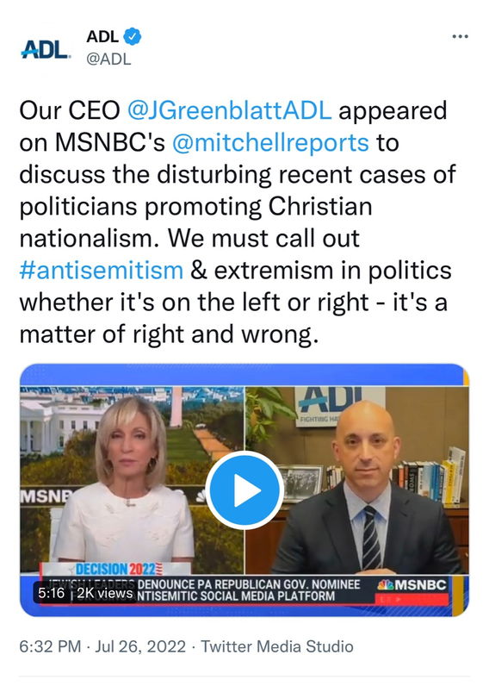Click the Twitter Media Studio source label

coord(277,646)
